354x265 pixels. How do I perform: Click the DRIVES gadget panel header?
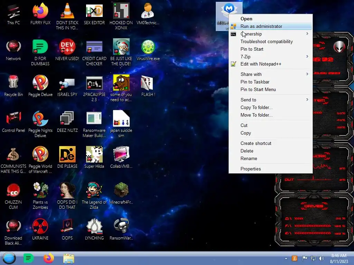(x=314, y=206)
